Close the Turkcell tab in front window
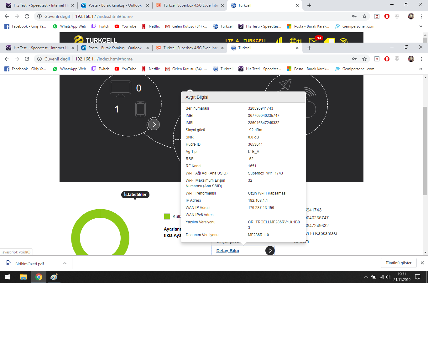 [297, 48]
